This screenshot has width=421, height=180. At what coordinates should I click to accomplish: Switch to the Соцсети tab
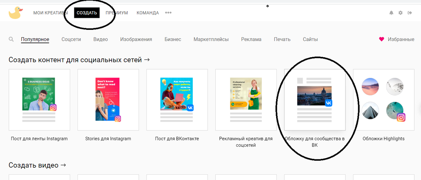tap(71, 39)
